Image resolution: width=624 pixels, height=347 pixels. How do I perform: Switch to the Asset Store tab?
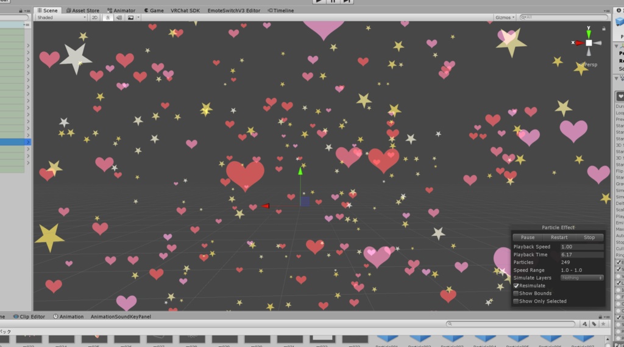click(x=83, y=10)
